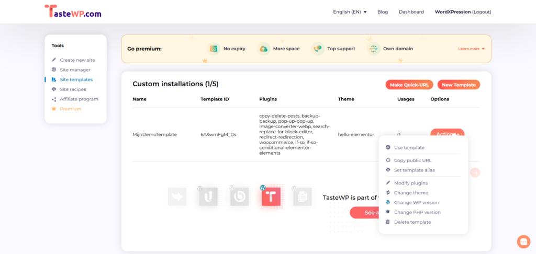Choose Delete template from the menu
Image resolution: width=536 pixels, height=254 pixels.
[x=412, y=222]
